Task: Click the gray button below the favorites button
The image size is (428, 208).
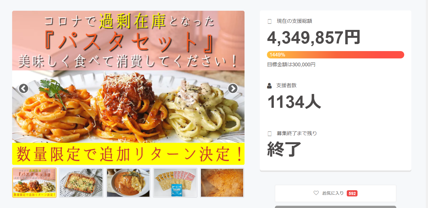Action: (335, 207)
